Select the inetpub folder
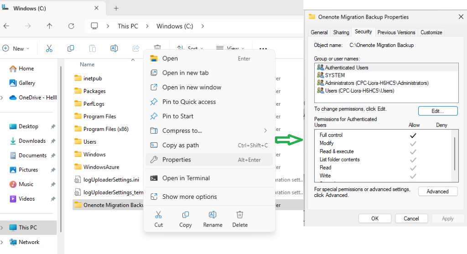 88,78
